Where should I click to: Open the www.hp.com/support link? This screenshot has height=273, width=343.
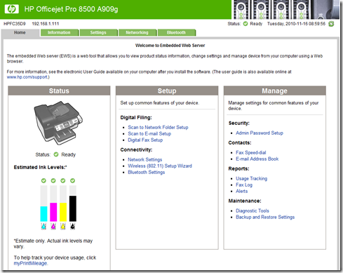pyautogui.click(x=27, y=77)
